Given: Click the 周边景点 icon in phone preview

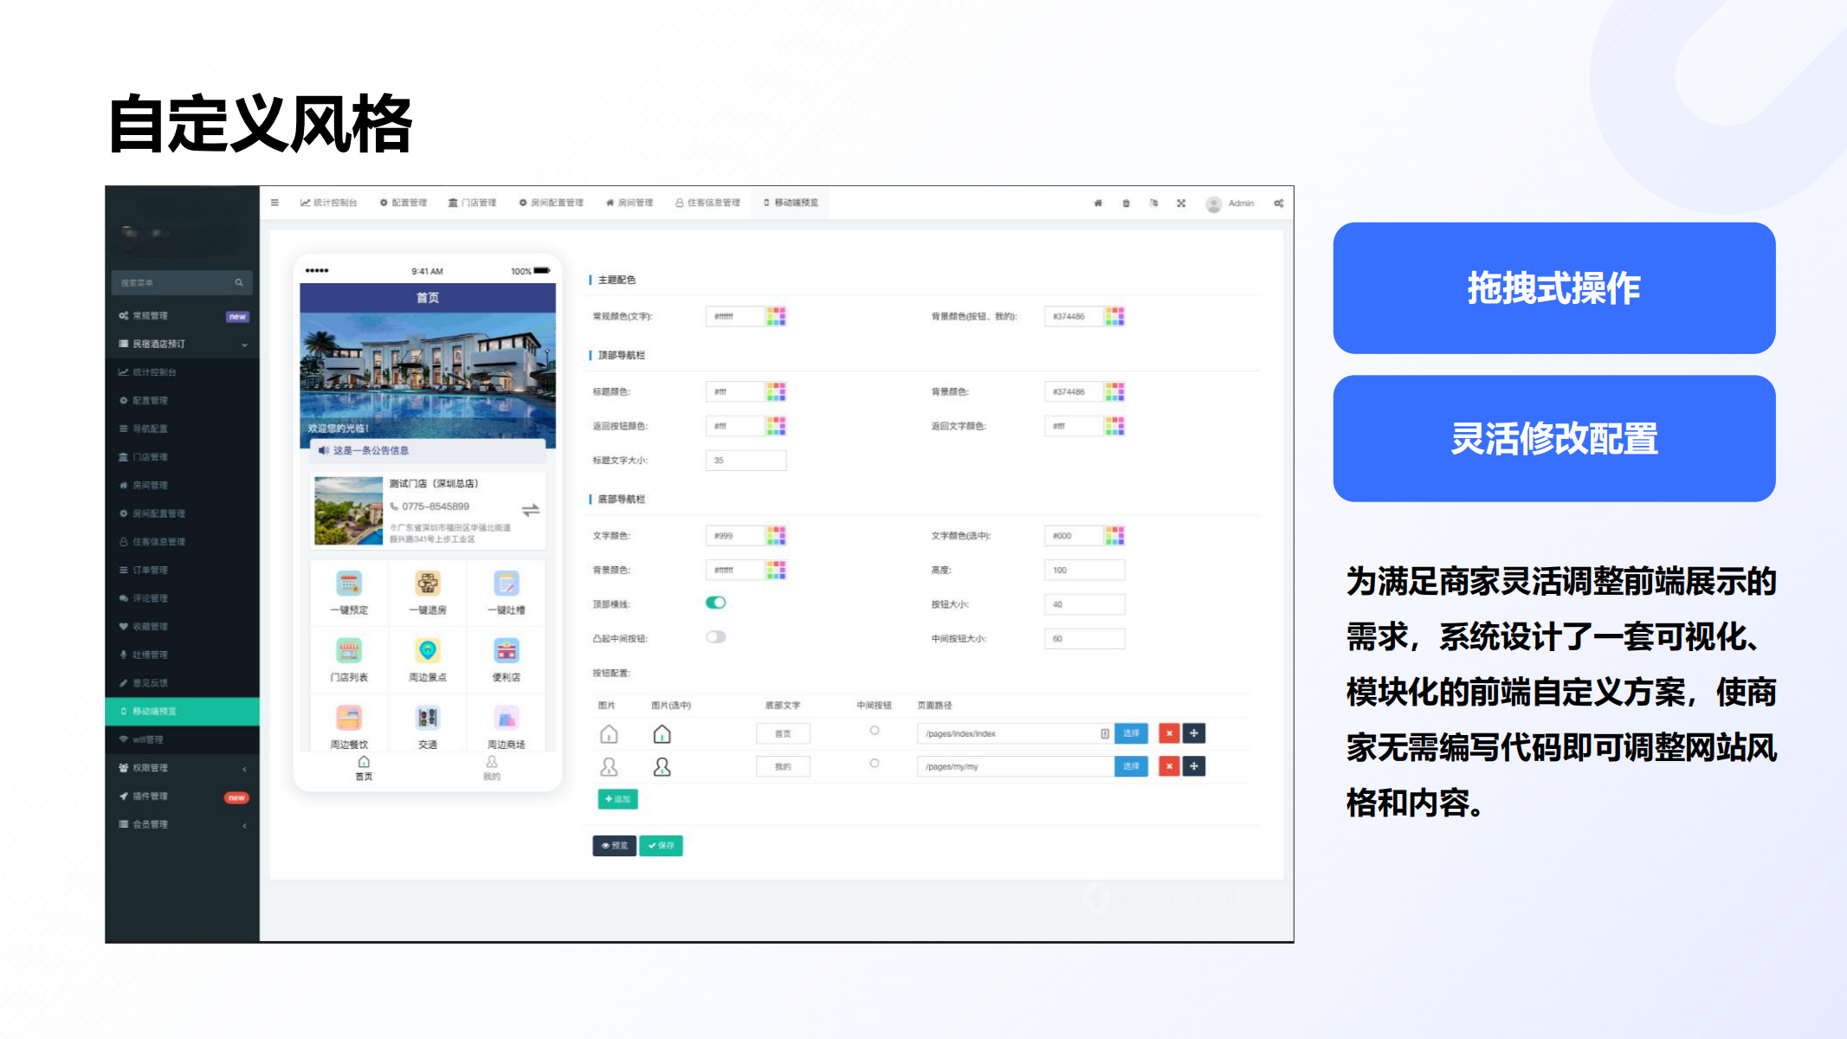Looking at the screenshot, I should 428,651.
